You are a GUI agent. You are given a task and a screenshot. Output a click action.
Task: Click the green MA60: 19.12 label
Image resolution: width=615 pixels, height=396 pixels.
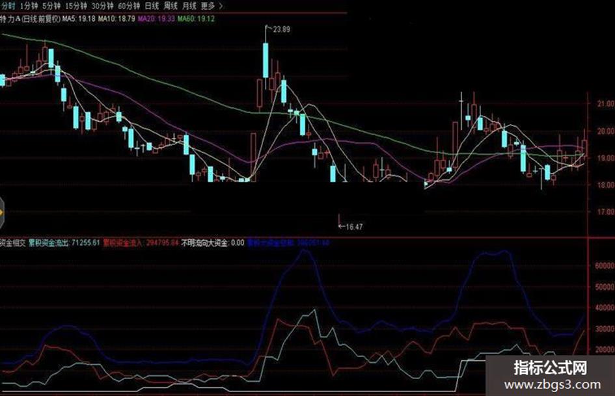[x=196, y=18]
